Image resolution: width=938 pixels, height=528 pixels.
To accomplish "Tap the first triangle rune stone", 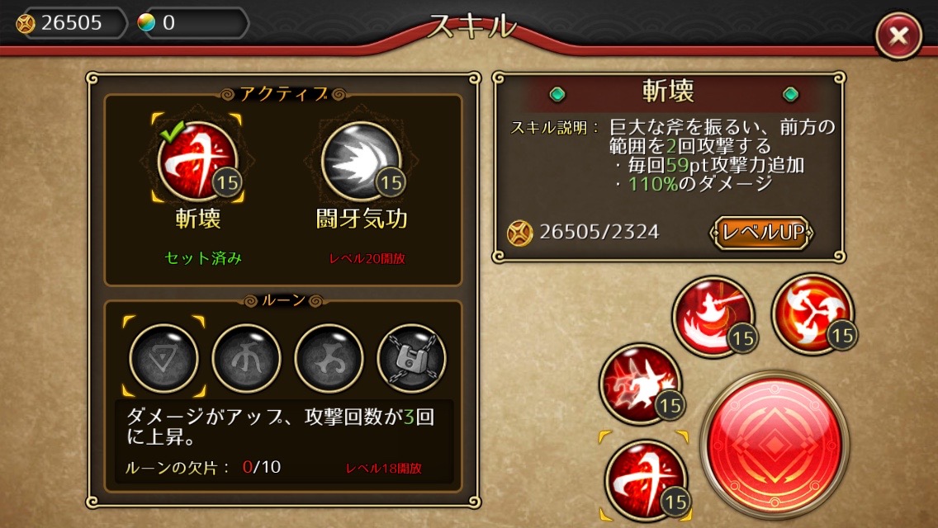I will coord(164,357).
